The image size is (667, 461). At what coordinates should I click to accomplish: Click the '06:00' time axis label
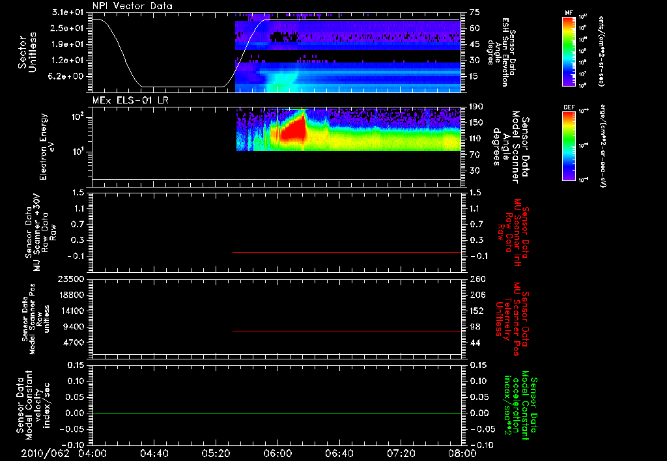pos(277,453)
